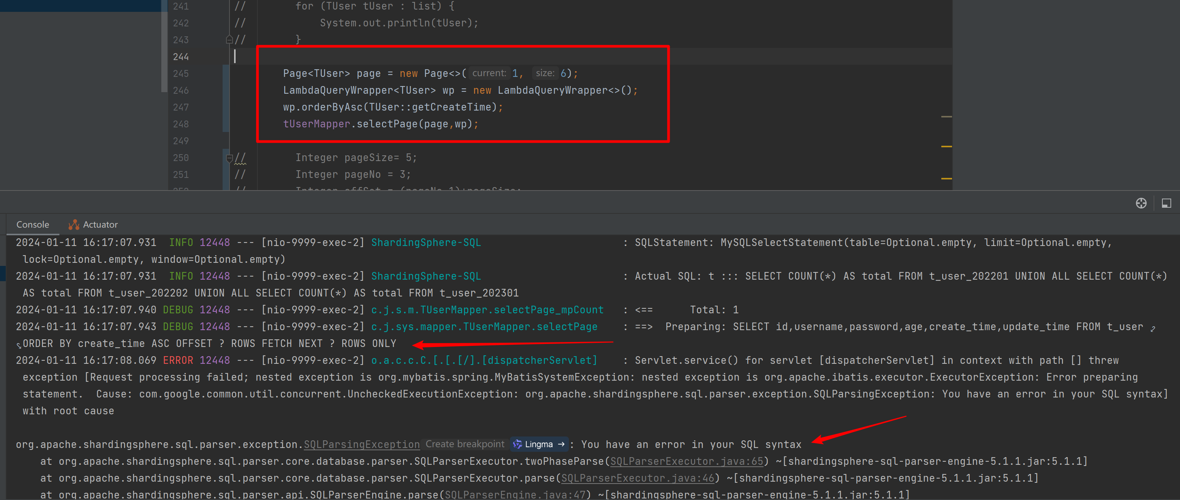Image resolution: width=1180 pixels, height=500 pixels.
Task: Click the Lingma AI assistant icon in console
Action: (517, 444)
